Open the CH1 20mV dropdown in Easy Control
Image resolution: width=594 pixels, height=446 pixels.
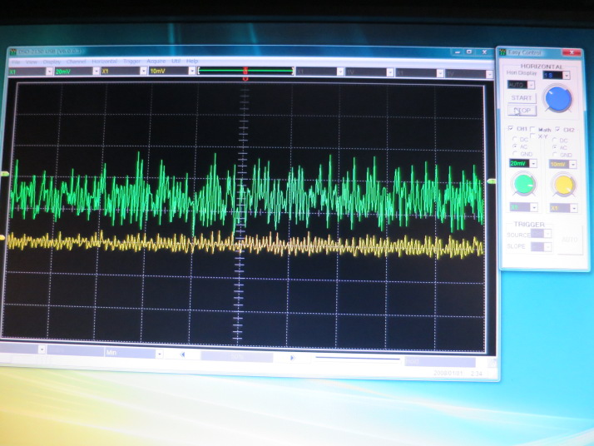533,163
